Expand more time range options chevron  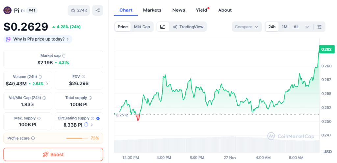click(307, 27)
